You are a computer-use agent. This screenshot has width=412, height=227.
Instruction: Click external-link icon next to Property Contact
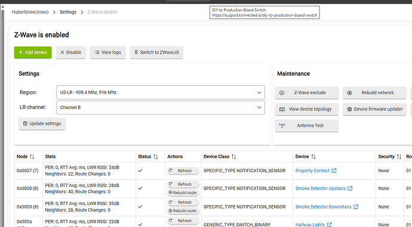coord(334,170)
